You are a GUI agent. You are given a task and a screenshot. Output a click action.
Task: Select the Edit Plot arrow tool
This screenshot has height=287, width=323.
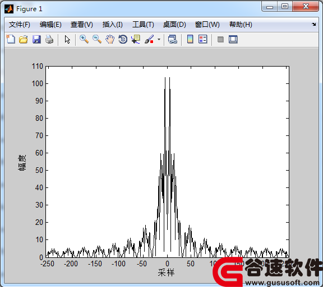[67, 39]
